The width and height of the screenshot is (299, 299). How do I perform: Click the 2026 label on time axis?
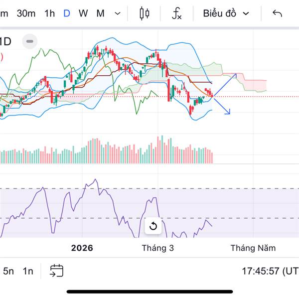(x=82, y=248)
